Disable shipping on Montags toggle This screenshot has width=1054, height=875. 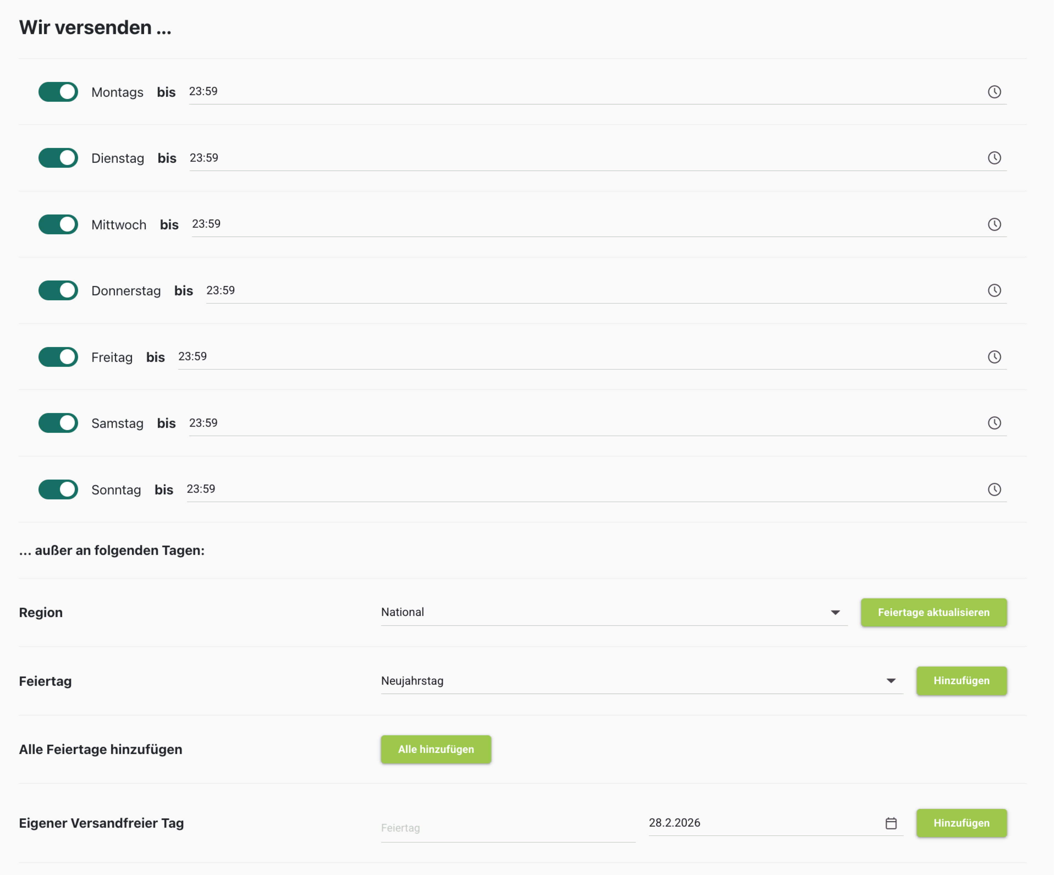(58, 92)
